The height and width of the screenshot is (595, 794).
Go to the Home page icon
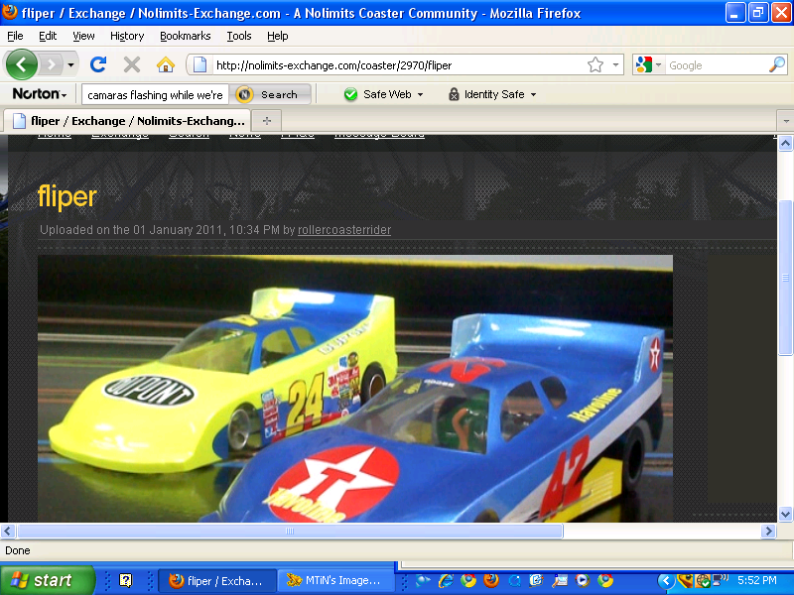point(166,64)
